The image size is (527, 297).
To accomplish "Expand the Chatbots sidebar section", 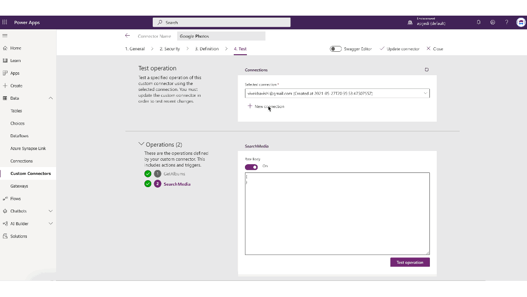I will pos(51,211).
